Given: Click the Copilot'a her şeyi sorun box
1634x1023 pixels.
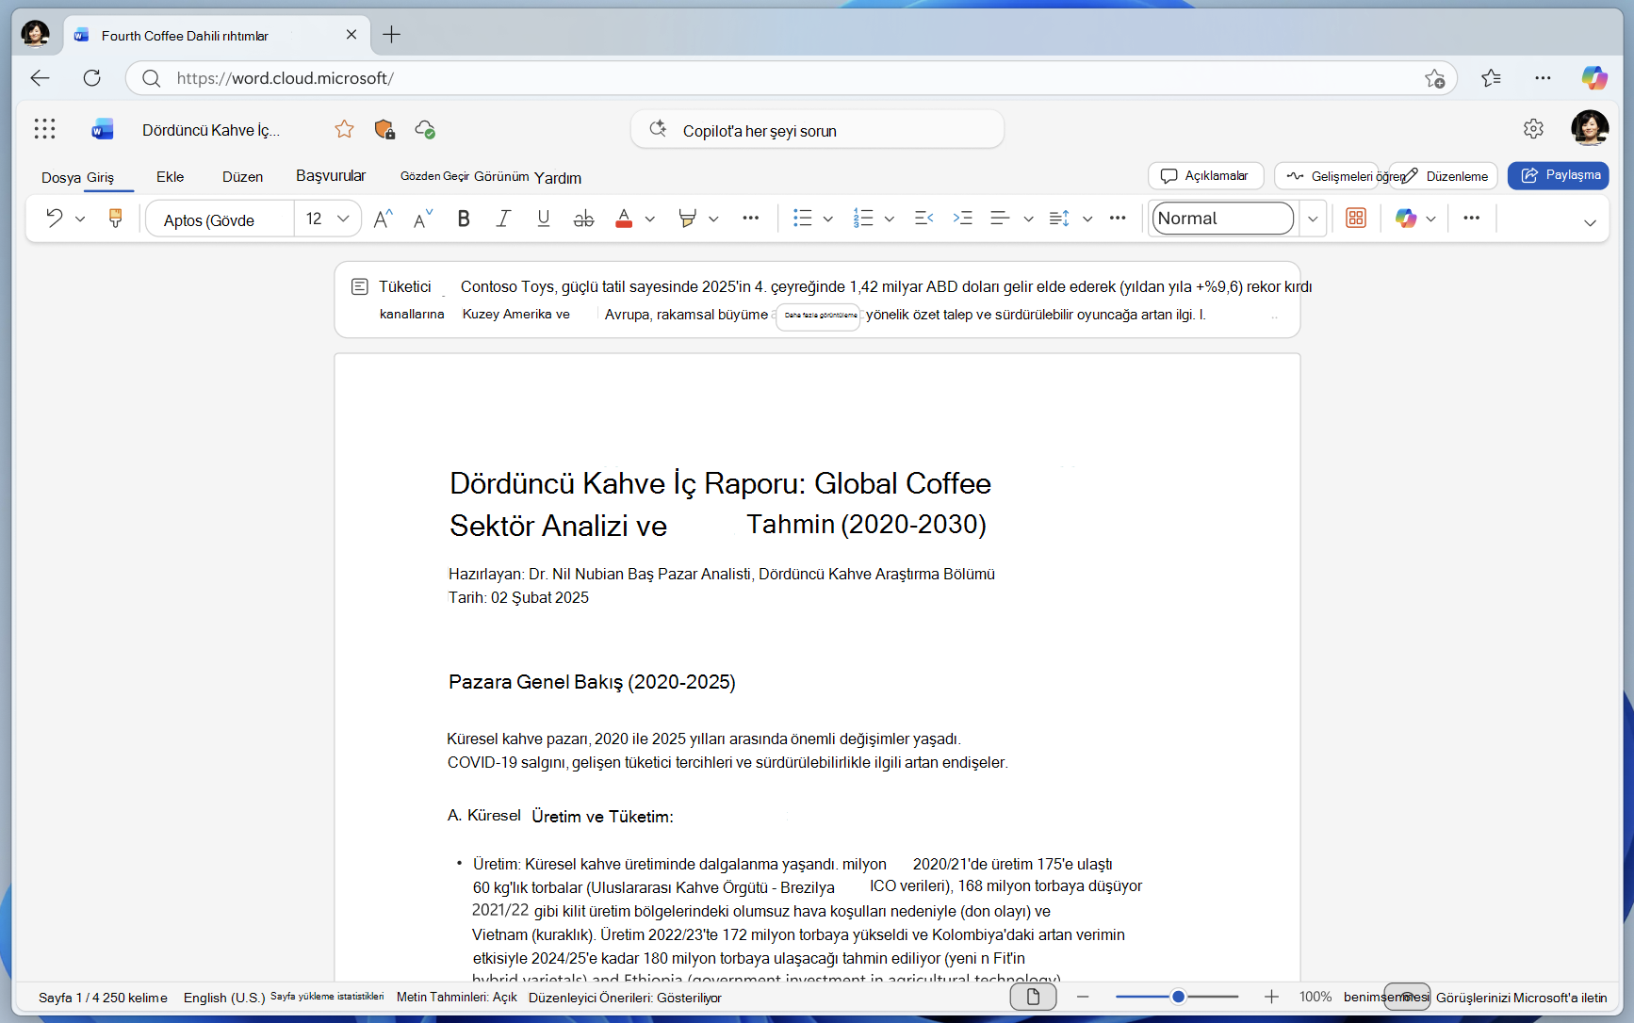Looking at the screenshot, I should [x=817, y=130].
